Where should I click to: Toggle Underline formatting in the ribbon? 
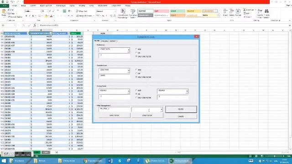pyautogui.click(x=33, y=16)
